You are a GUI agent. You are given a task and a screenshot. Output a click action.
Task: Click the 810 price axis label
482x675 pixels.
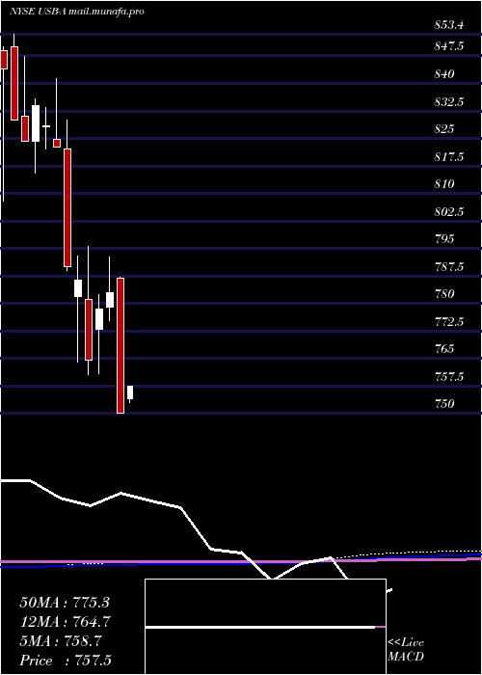click(444, 184)
